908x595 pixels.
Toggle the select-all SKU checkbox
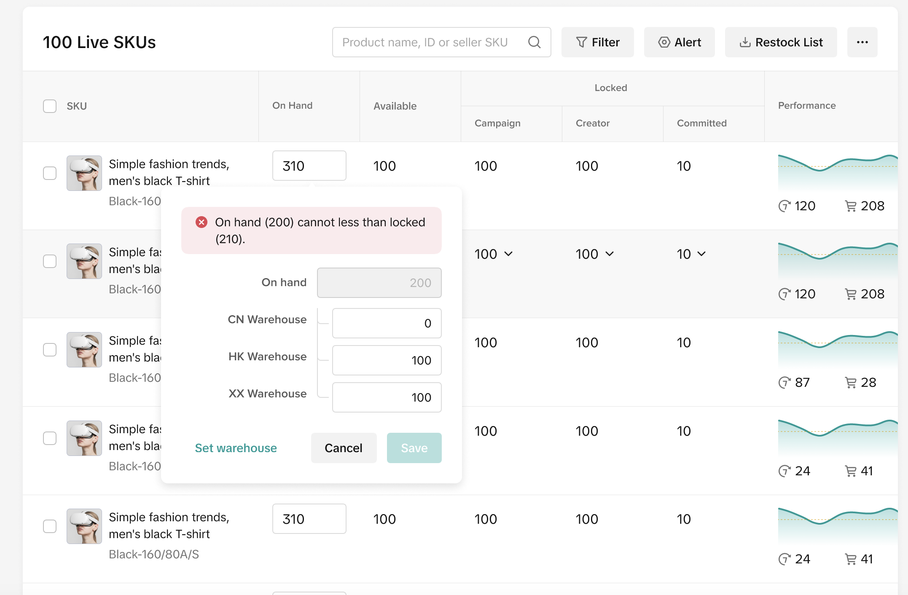[50, 106]
